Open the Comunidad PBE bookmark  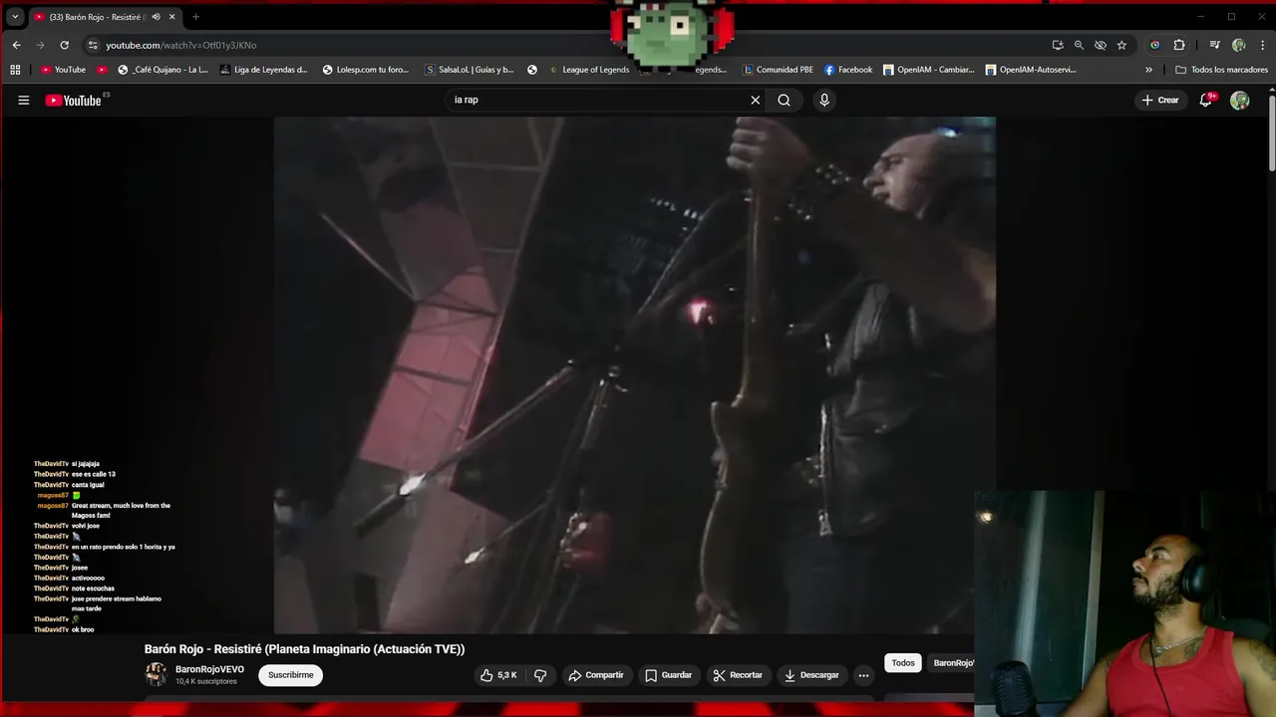pos(778,70)
